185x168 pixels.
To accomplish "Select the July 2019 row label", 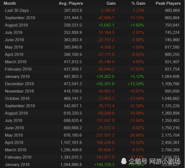I will pyautogui.click(x=14, y=33).
